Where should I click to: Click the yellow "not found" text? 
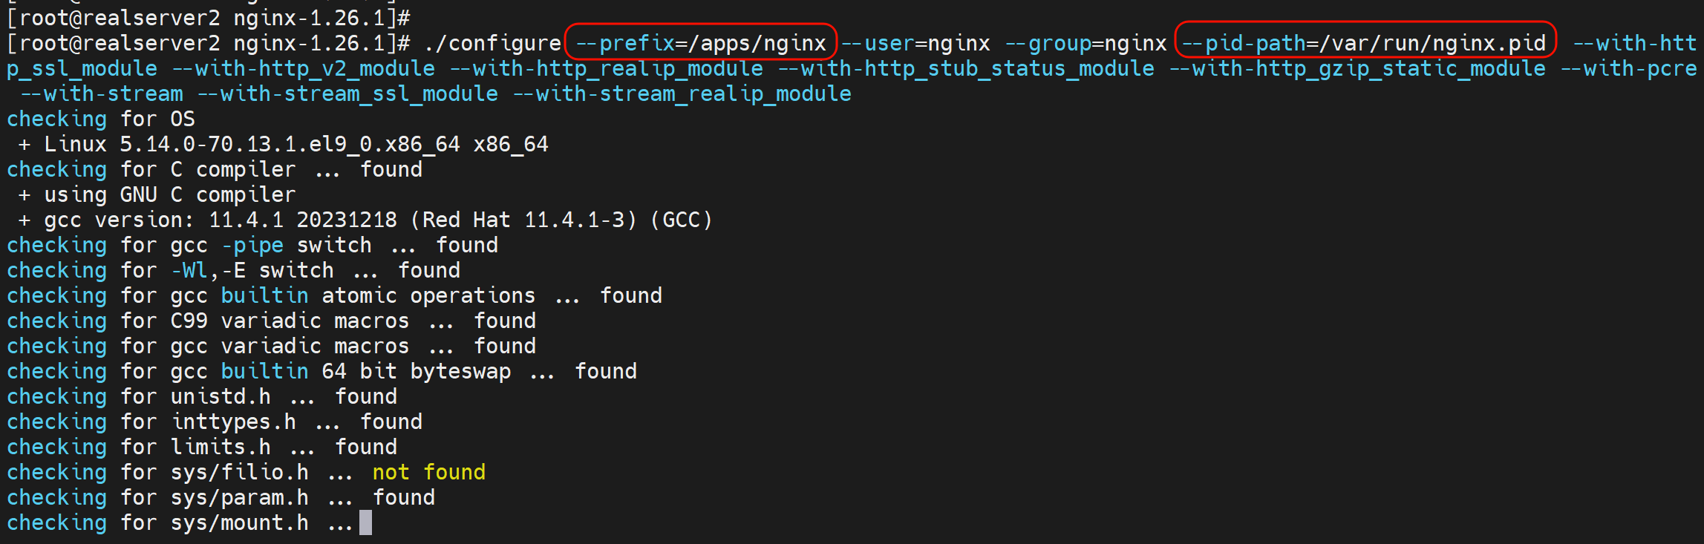click(x=428, y=472)
